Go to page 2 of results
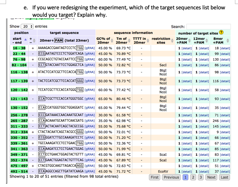The image size is (238, 187). tap(193, 177)
